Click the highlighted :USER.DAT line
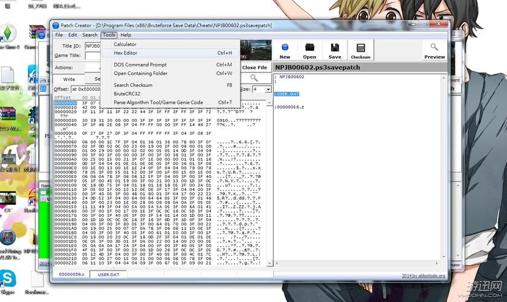The image size is (507, 302). 287,94
